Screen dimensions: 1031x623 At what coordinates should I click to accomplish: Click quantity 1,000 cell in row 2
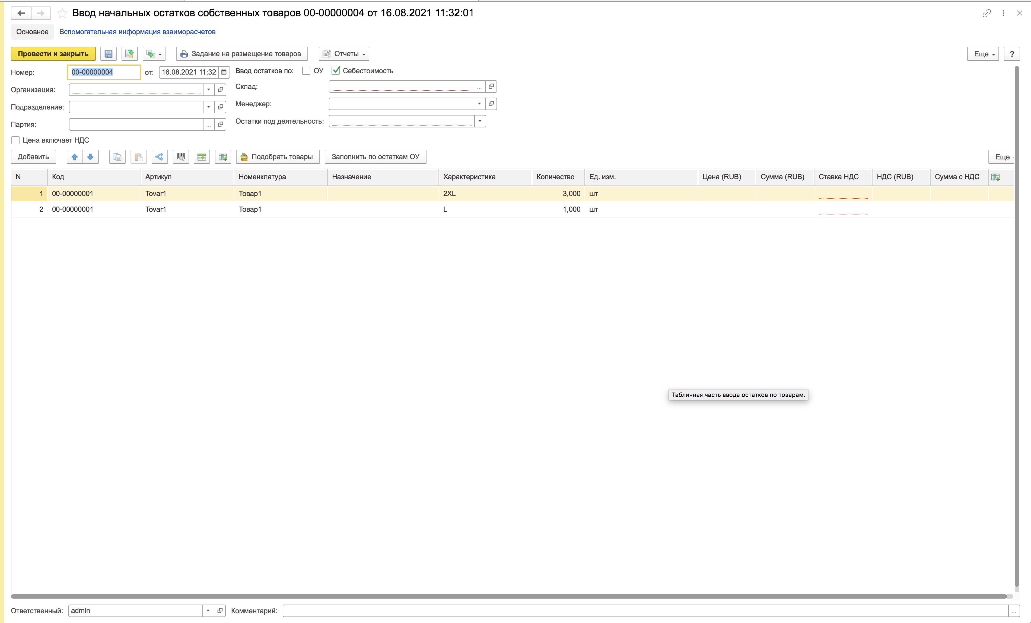(x=558, y=209)
